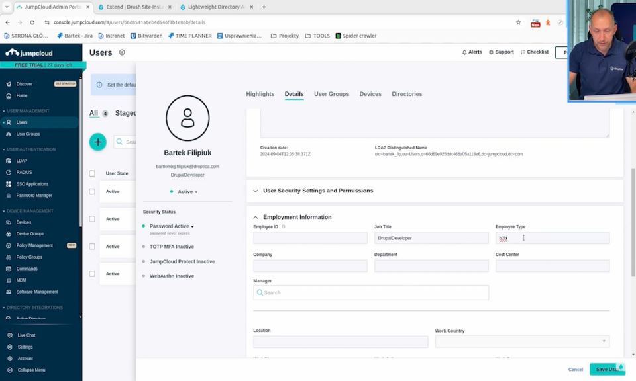
Task: Open User Groups in sidebar
Action: tap(28, 134)
